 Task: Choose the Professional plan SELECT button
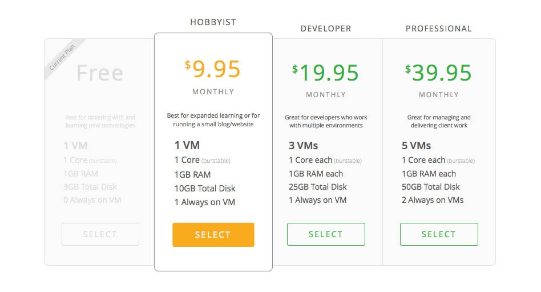tap(438, 234)
